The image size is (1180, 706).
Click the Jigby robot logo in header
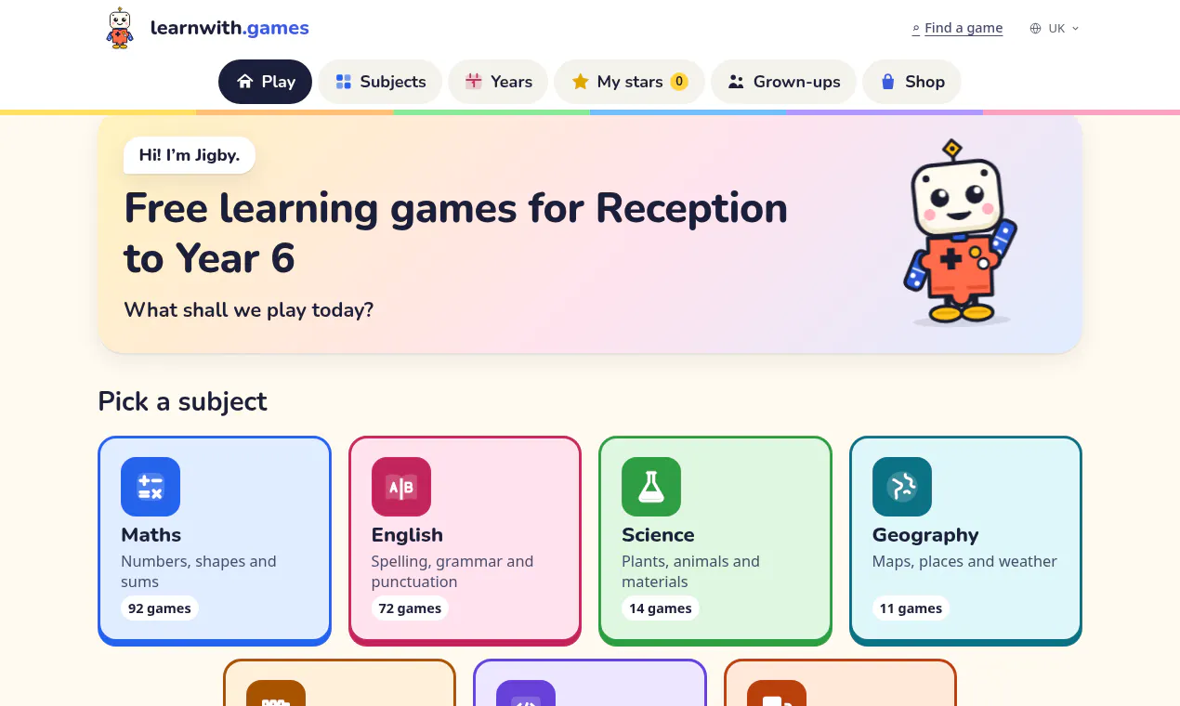[119, 28]
